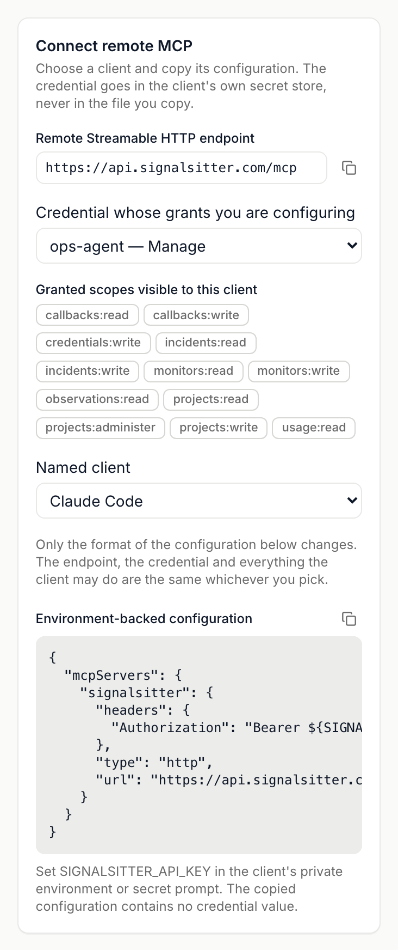The image size is (398, 950).
Task: Click the monitors:write scope chip
Action: pyautogui.click(x=298, y=371)
